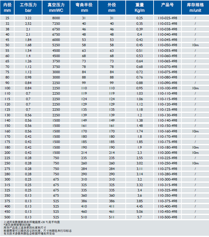
Task: Click the vacuum pressure value 8000
Action: click(x=56, y=18)
